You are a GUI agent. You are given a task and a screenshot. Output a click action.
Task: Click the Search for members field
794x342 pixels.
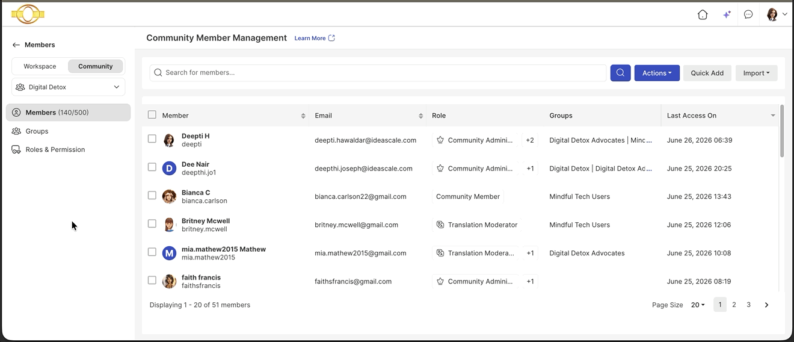[x=378, y=73]
